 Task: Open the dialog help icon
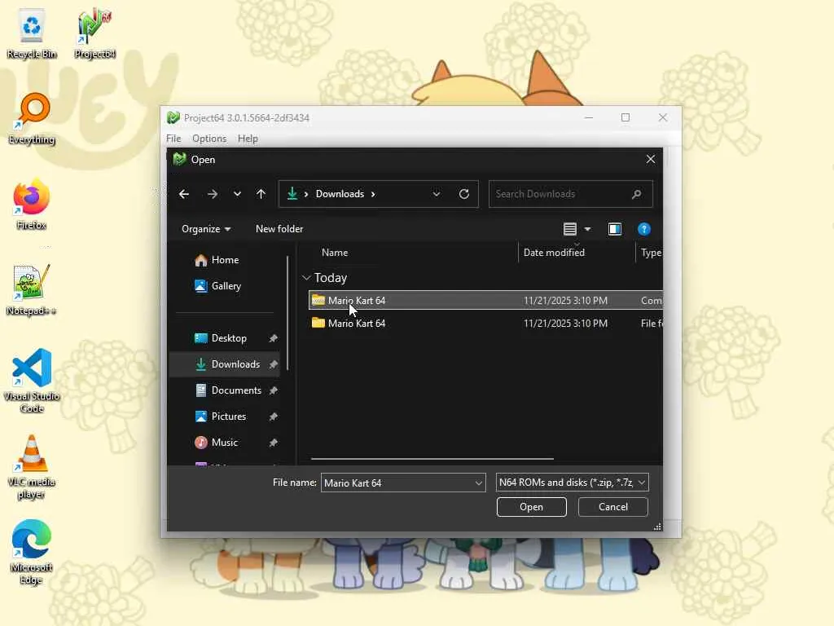click(x=643, y=229)
